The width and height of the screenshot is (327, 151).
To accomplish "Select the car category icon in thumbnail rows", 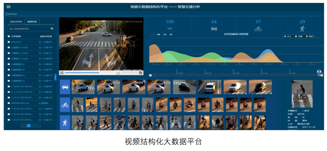I will click(x=65, y=87).
